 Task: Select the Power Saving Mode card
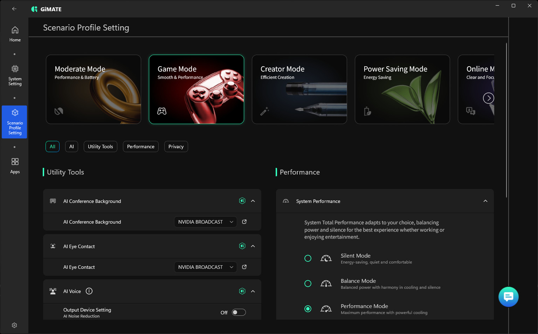(402, 89)
